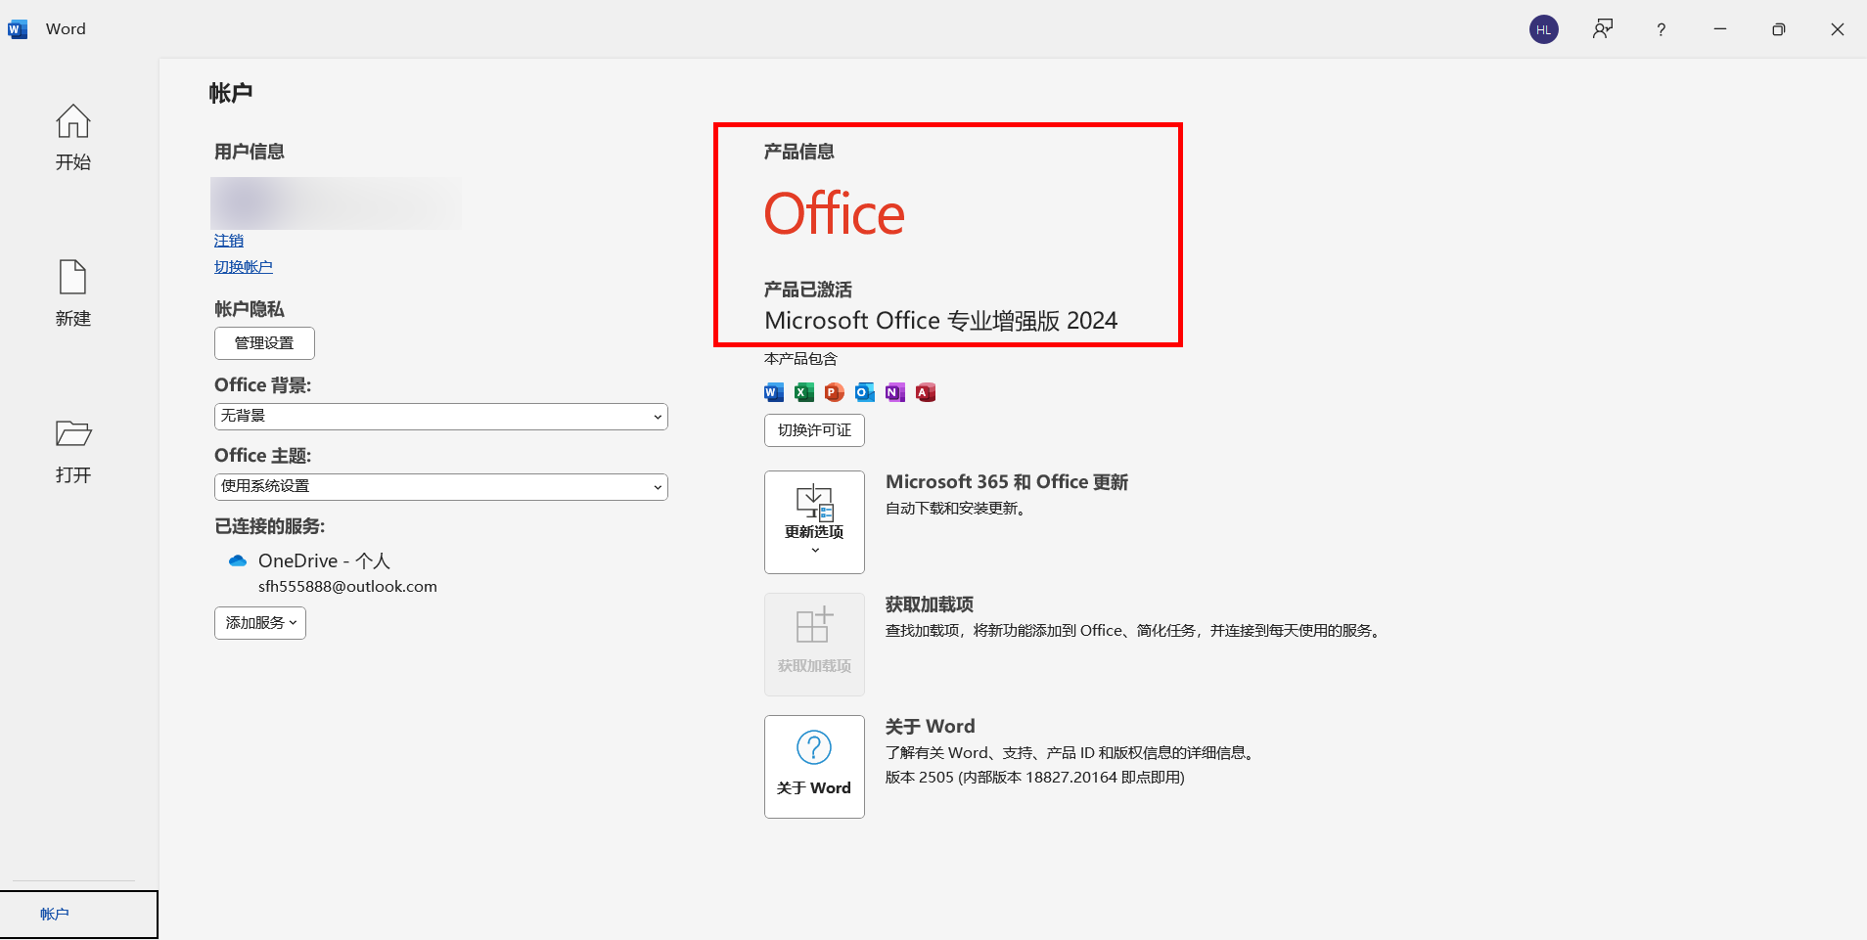Click the 切换许可证 button

pyautogui.click(x=814, y=430)
